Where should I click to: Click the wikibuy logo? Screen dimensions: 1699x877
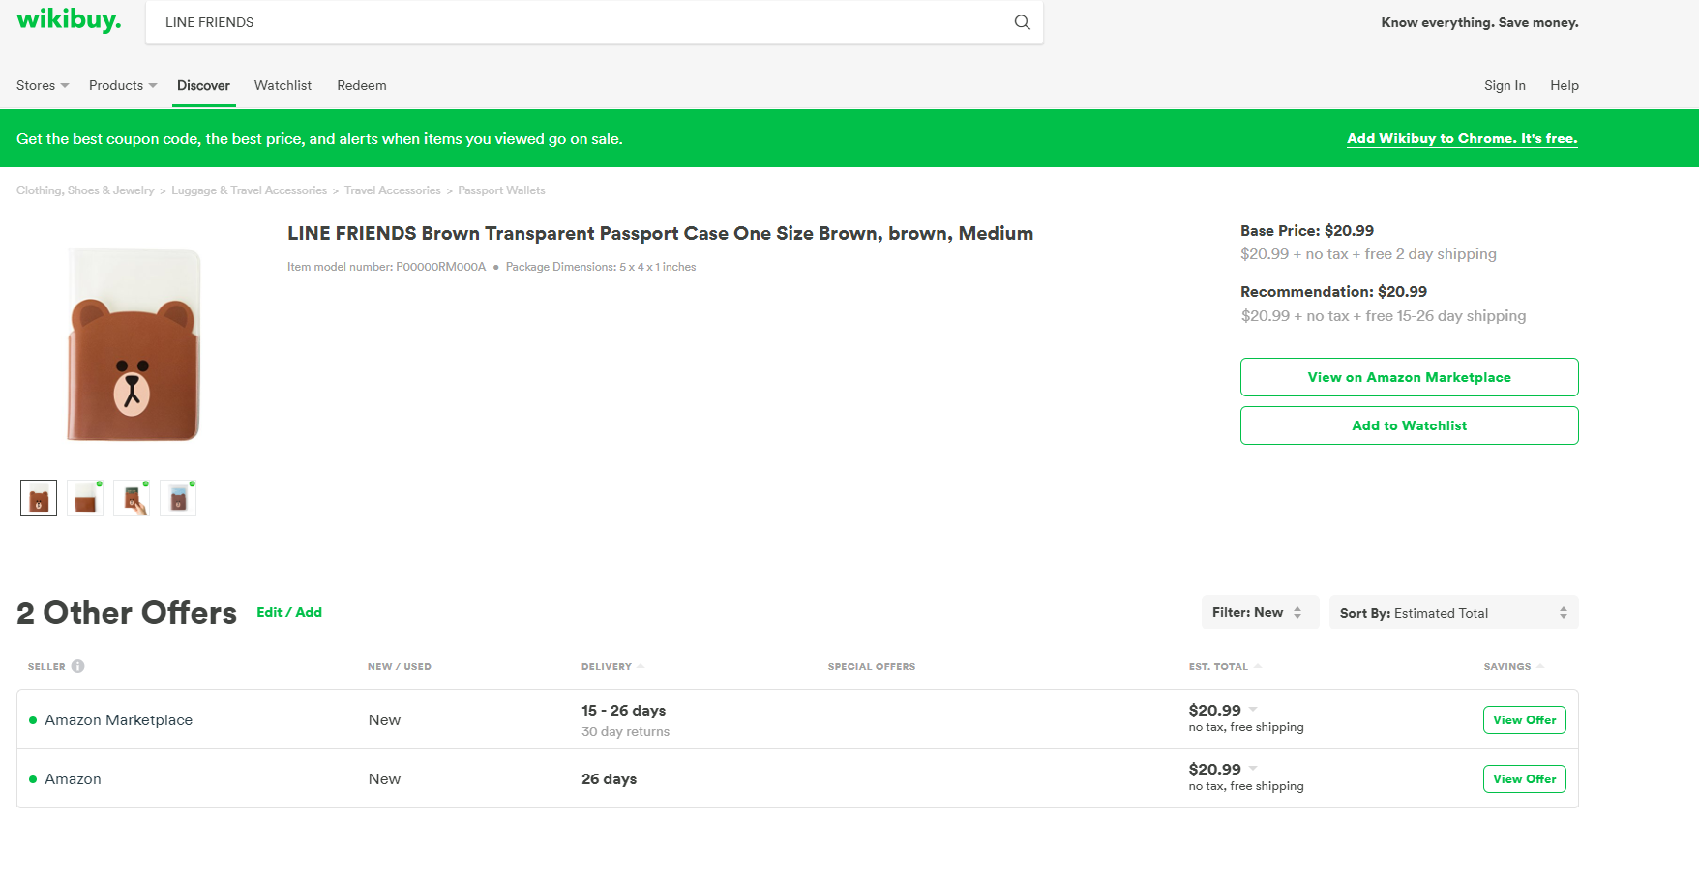coord(69,20)
